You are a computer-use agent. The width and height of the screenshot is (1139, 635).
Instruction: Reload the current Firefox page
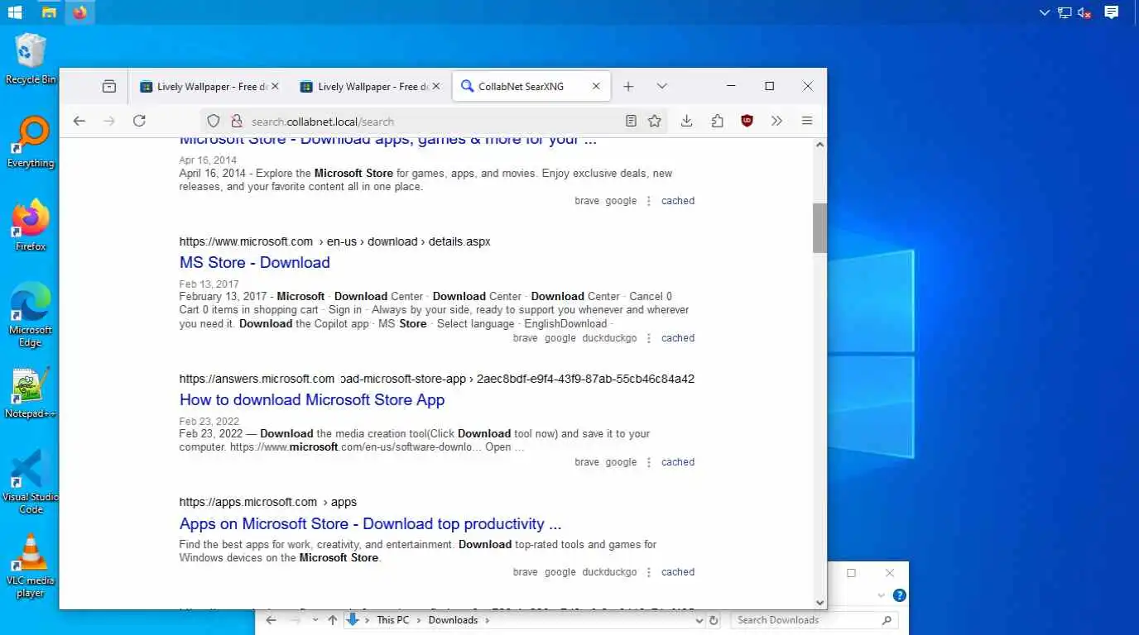(x=139, y=121)
